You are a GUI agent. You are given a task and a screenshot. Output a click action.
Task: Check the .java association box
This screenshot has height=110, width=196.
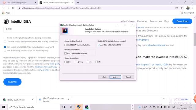66,62
